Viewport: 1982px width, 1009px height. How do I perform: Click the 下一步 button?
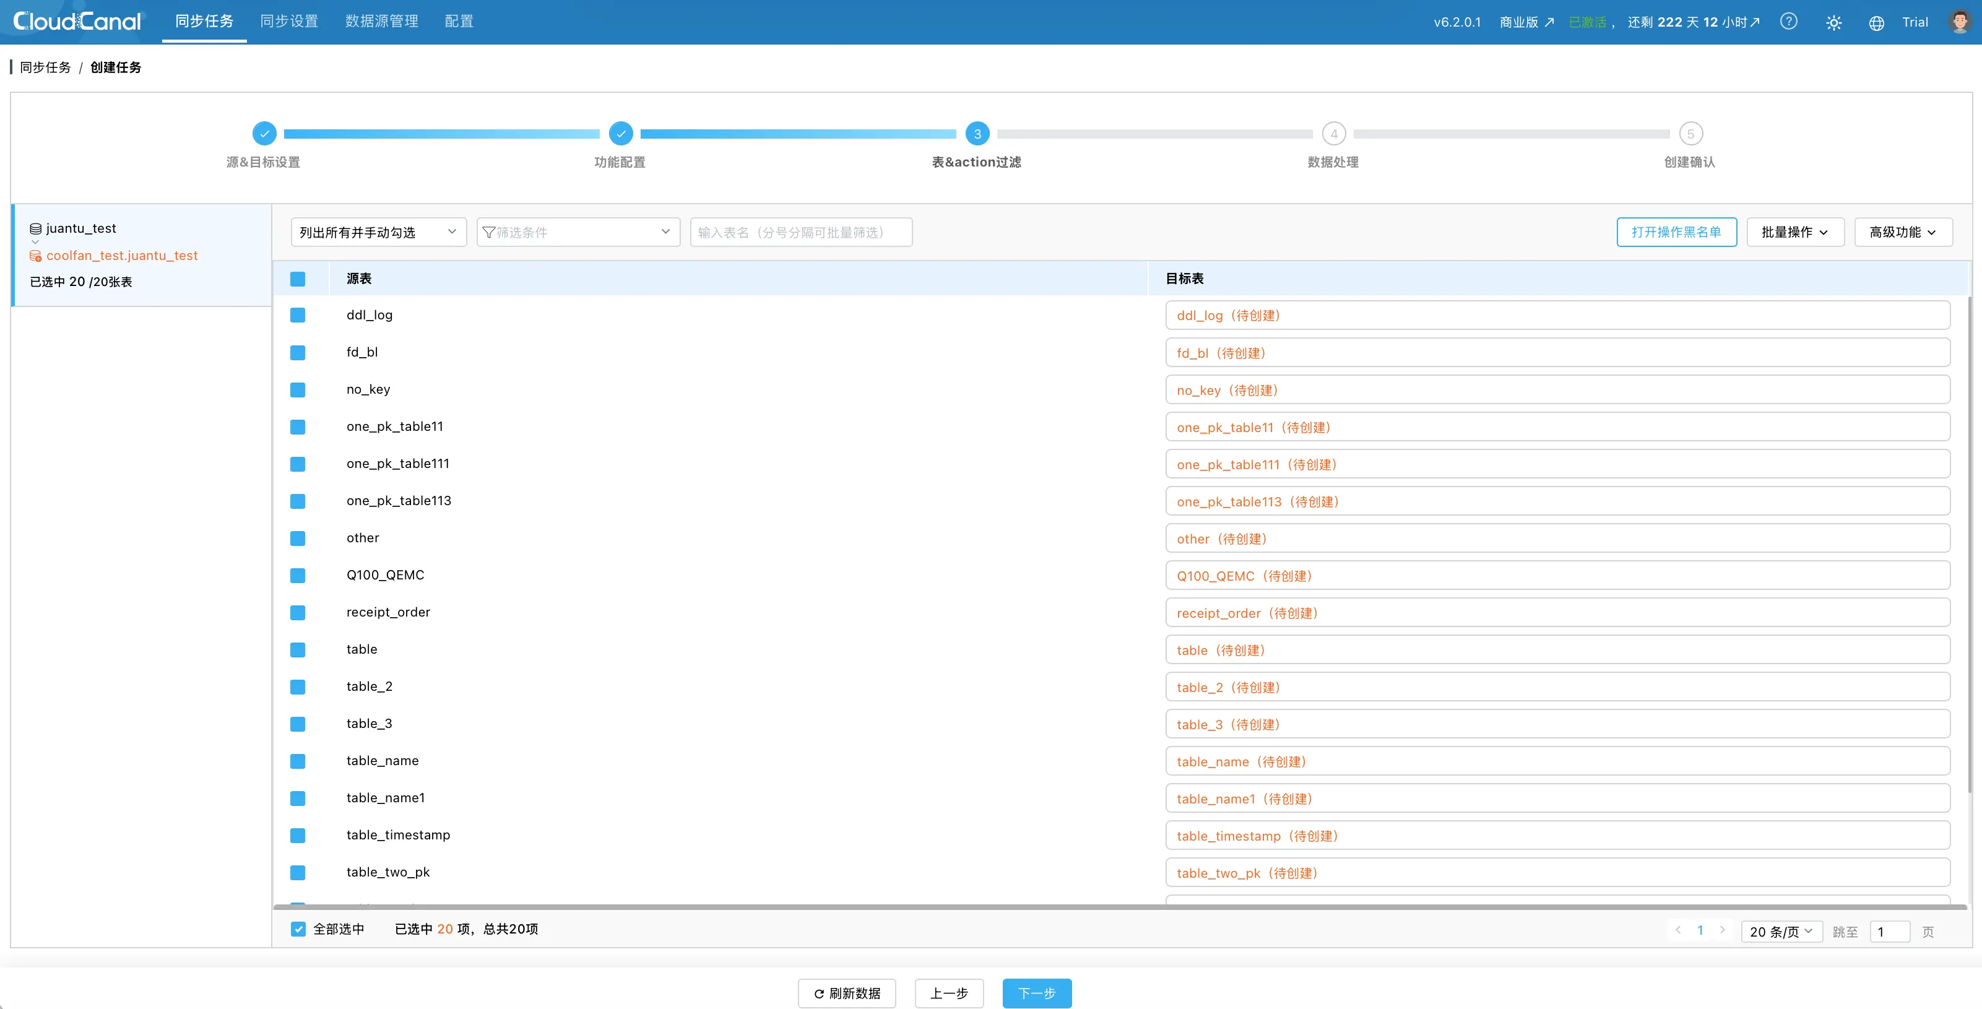(x=1036, y=993)
